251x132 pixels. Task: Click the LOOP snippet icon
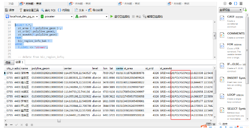click(x=222, y=96)
